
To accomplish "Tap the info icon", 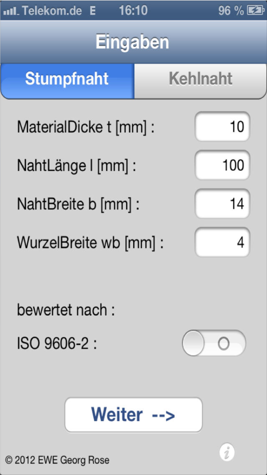I will click(x=227, y=452).
